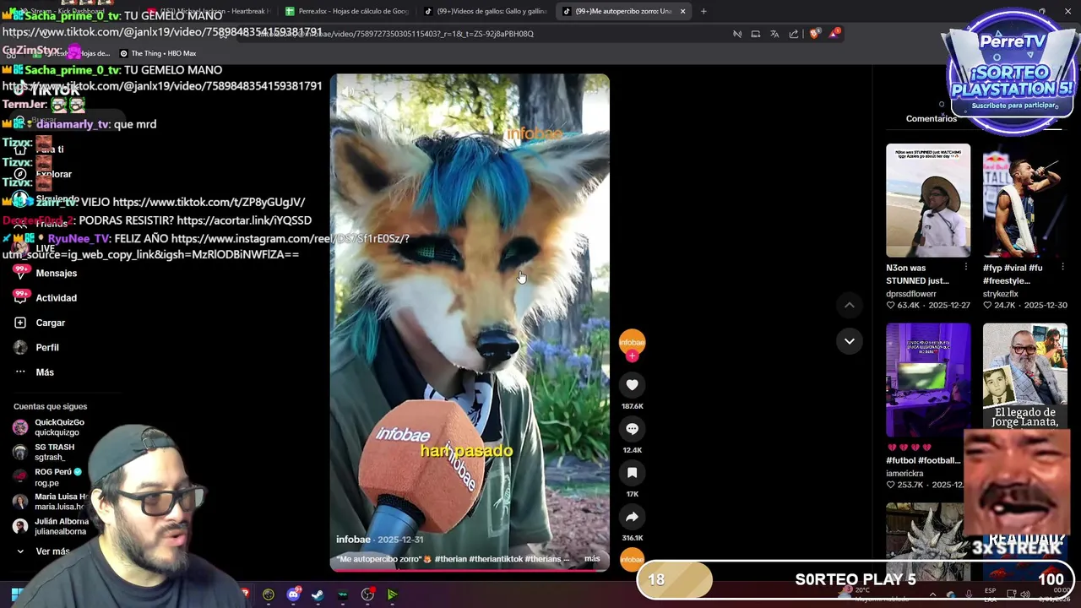Save video with the bookmark icon
Screen dimensions: 1081x608
[x=632, y=473]
